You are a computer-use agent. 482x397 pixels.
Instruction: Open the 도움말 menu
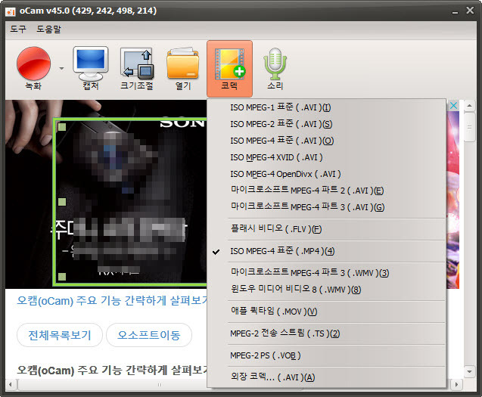coord(49,29)
